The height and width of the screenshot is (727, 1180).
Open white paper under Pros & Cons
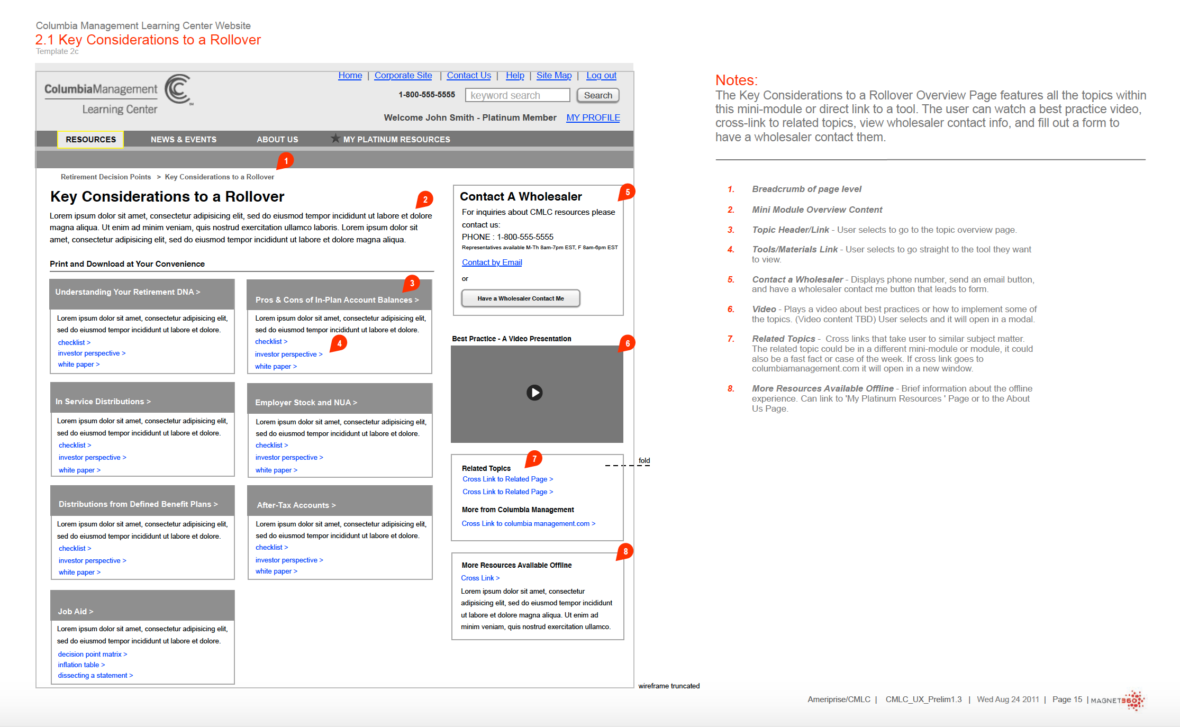tap(276, 366)
